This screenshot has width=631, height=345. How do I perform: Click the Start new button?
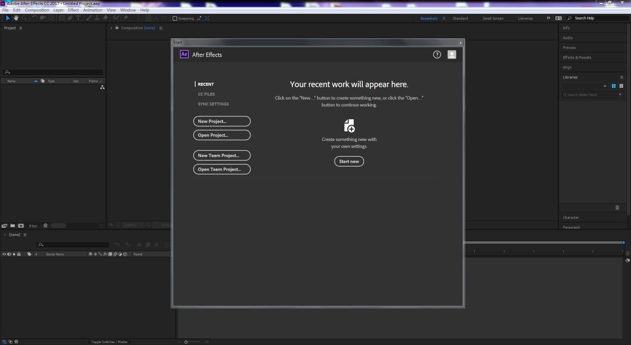(x=349, y=161)
